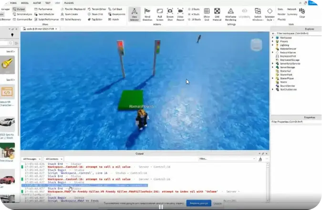322x210 pixels.
Task: Select the 4 Studs grid option
Action: 194,14
